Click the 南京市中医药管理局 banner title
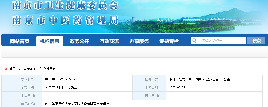The image size is (268, 107). (65, 20)
